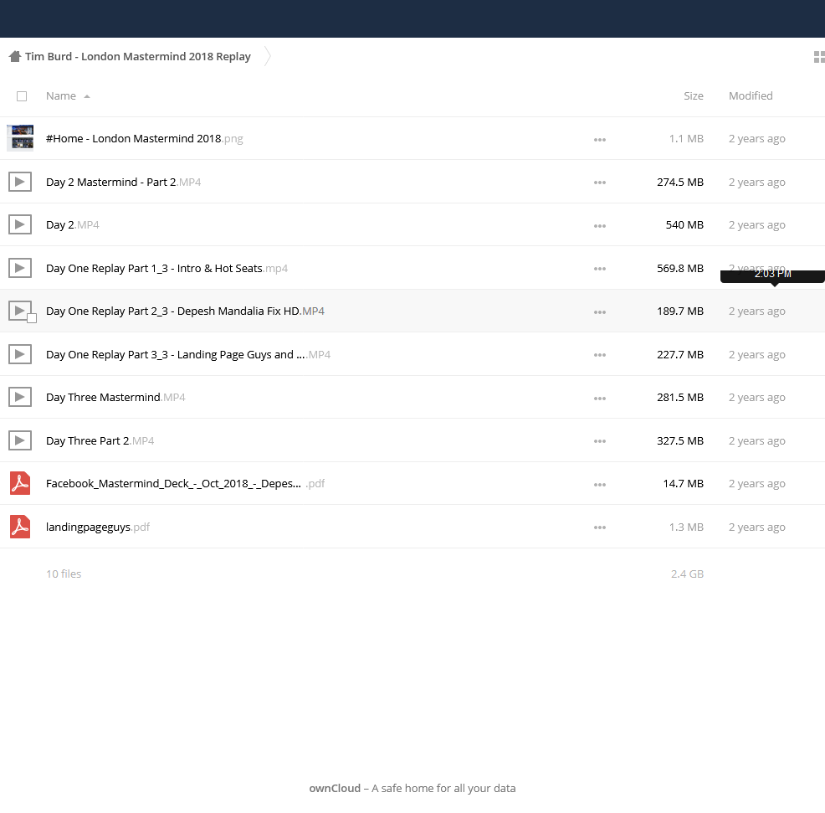The width and height of the screenshot is (825, 813).
Task: Click PDF icon of landingpageguys.pdf
Action: point(20,527)
